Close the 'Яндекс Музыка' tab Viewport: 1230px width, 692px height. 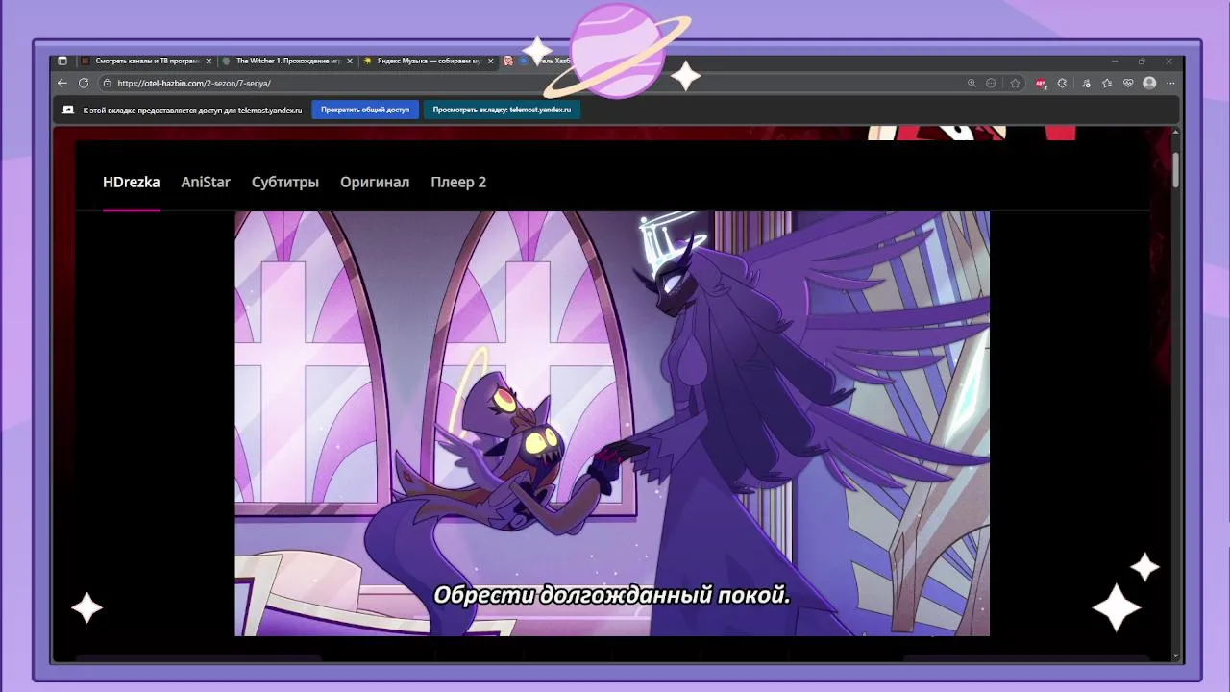point(491,61)
